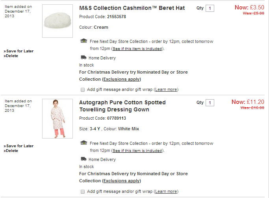Click the dressing gown quantity field
269x198 pixels.
pyautogui.click(x=210, y=103)
